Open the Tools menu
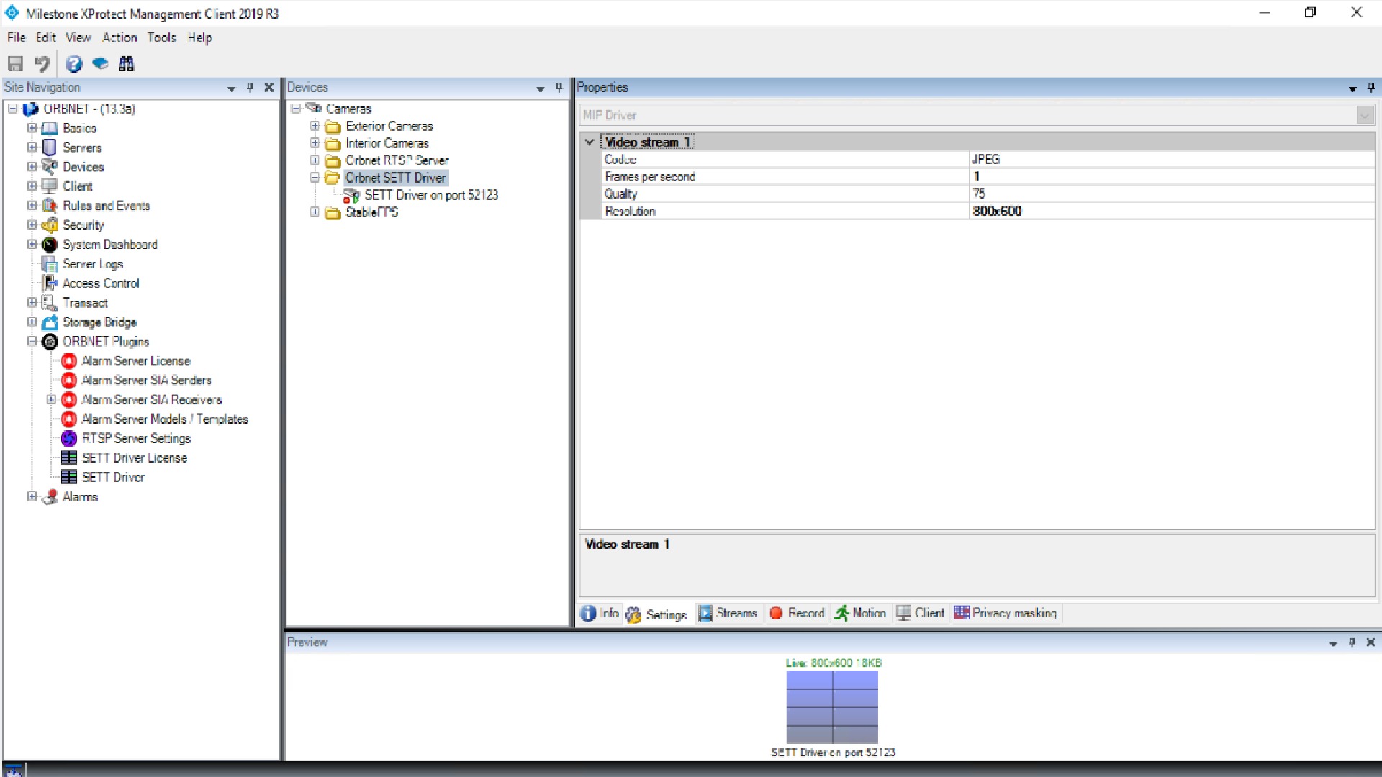This screenshot has width=1382, height=777. tap(162, 38)
